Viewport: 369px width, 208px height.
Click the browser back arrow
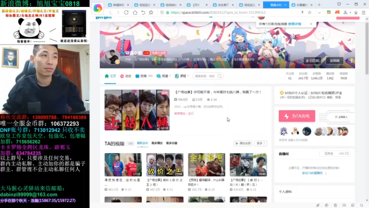[110, 12]
